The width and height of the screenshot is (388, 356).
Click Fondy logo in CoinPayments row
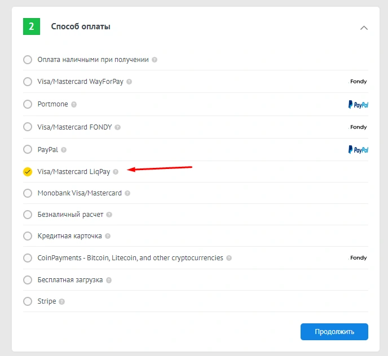[358, 258]
